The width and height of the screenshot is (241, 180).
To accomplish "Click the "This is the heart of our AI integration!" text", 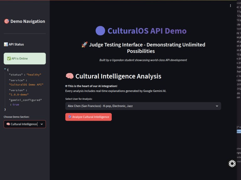I will 92,86.
